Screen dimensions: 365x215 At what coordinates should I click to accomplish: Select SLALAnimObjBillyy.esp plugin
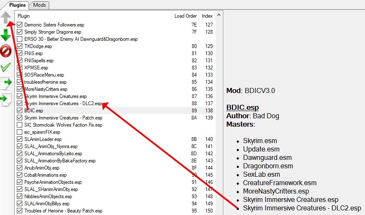tap(115, 204)
